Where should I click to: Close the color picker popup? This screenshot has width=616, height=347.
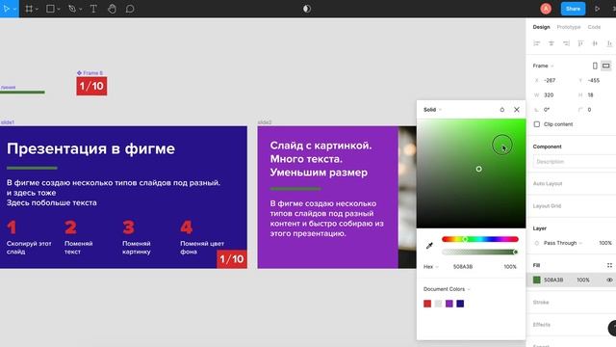click(517, 110)
